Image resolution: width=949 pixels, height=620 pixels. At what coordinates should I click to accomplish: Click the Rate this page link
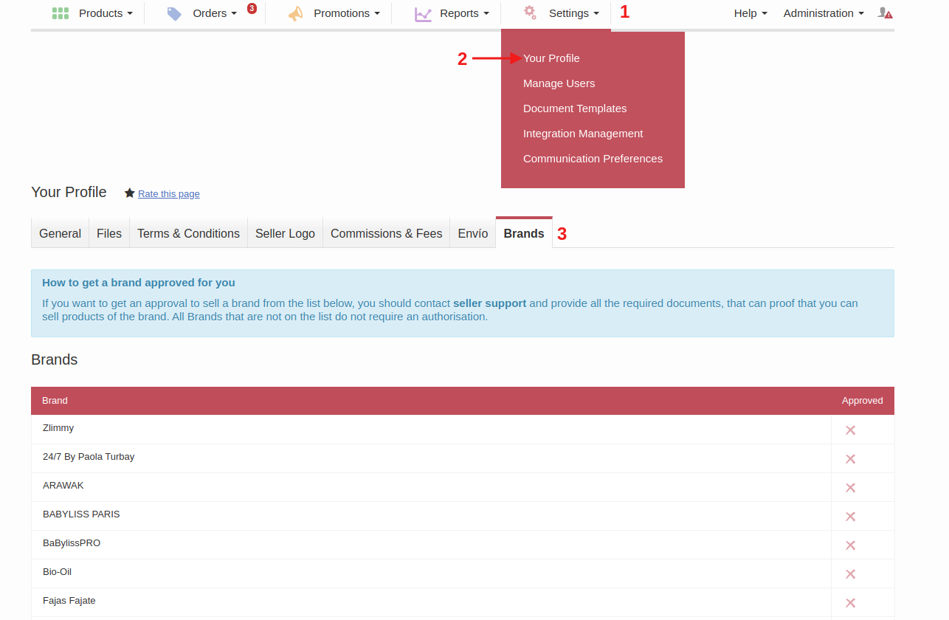pyautogui.click(x=169, y=193)
